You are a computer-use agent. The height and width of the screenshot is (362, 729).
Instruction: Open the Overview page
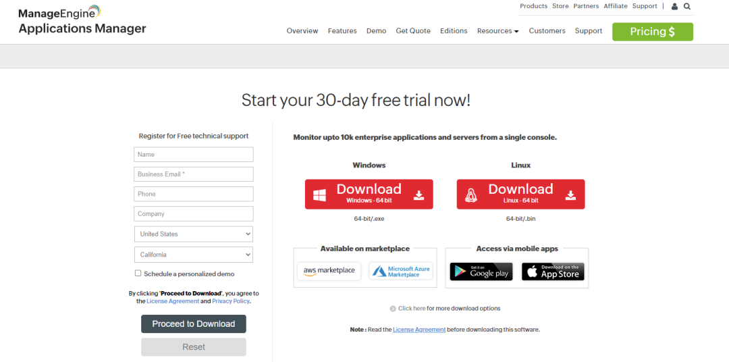pos(302,30)
